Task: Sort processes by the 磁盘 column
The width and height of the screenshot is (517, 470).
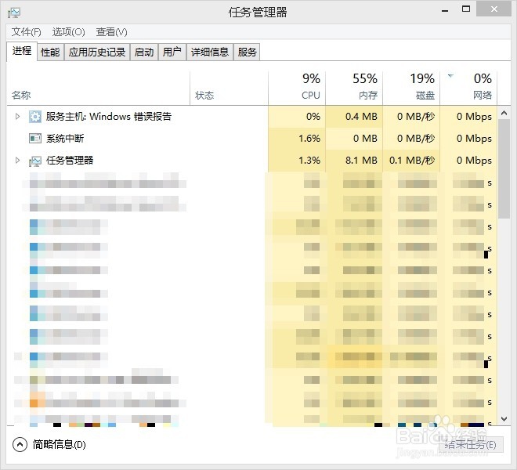Action: coord(411,89)
